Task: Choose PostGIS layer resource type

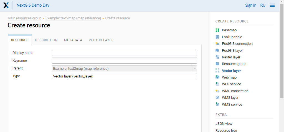Action: coord(232,50)
